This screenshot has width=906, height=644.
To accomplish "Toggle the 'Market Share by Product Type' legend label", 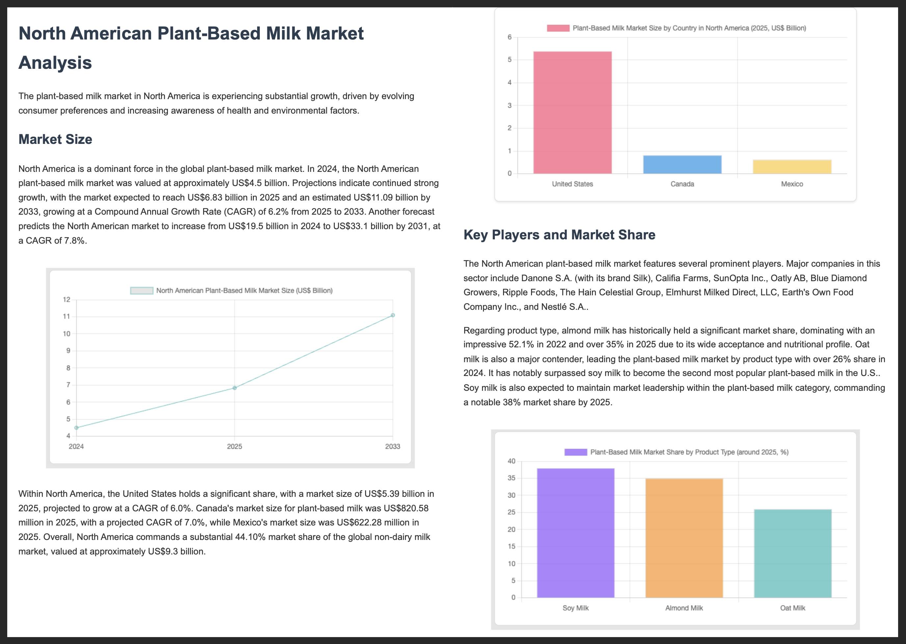I will click(689, 452).
